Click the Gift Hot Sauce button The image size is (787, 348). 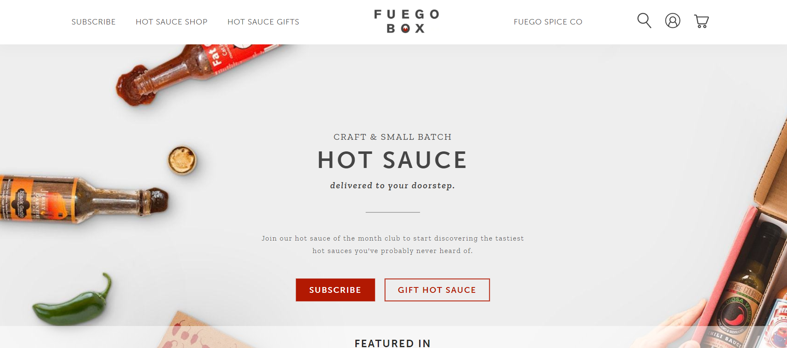pyautogui.click(x=437, y=290)
